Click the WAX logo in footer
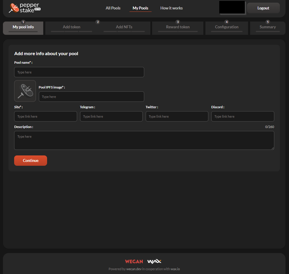 pos(154,261)
